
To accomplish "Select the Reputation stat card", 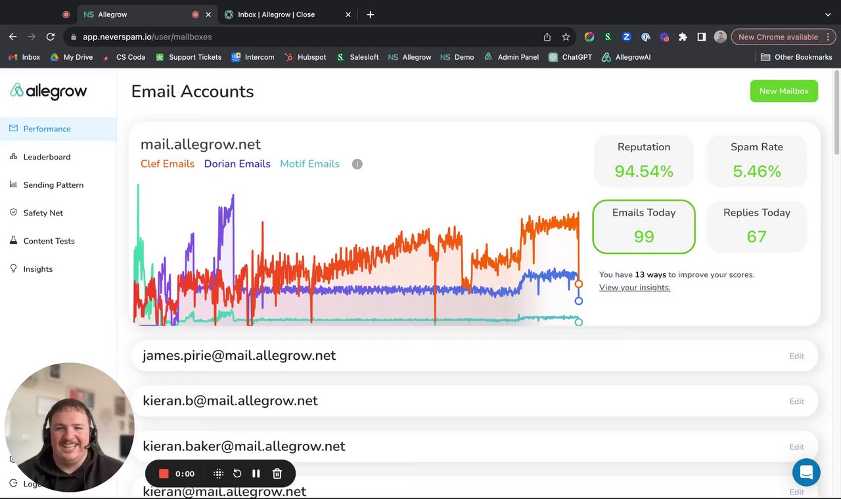I will [644, 161].
